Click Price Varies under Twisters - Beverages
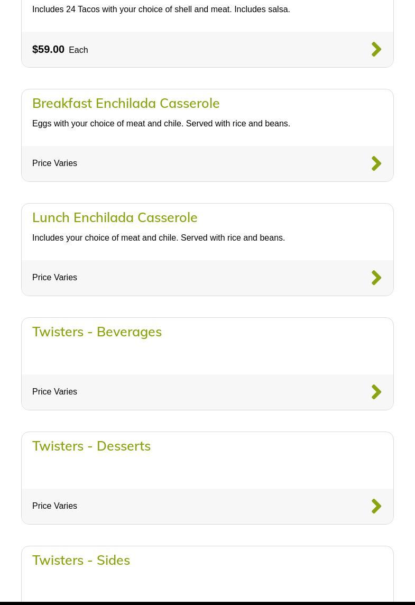This screenshot has width=415, height=605. coord(54,392)
